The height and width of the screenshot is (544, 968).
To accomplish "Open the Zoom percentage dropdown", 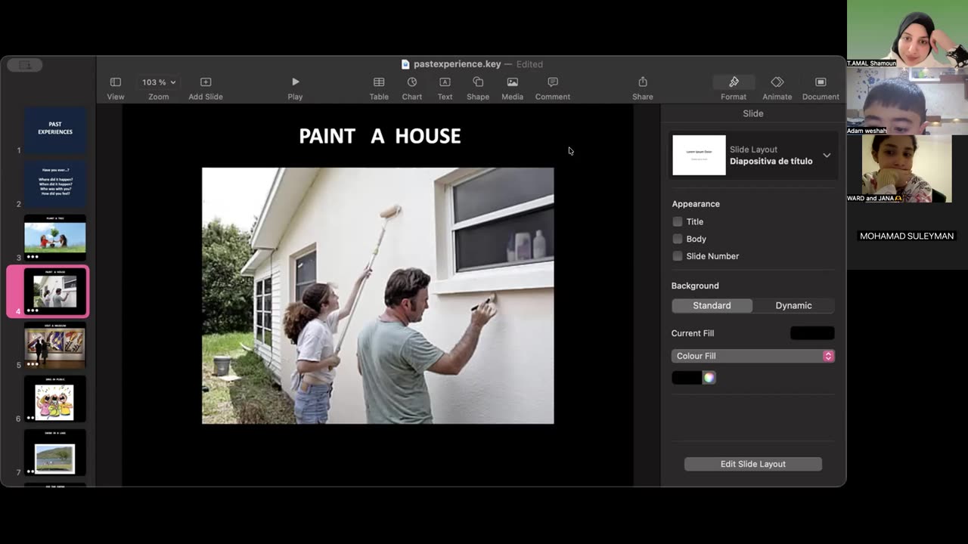I will click(x=159, y=82).
